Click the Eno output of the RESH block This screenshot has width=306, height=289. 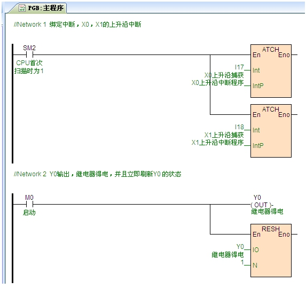click(x=284, y=234)
